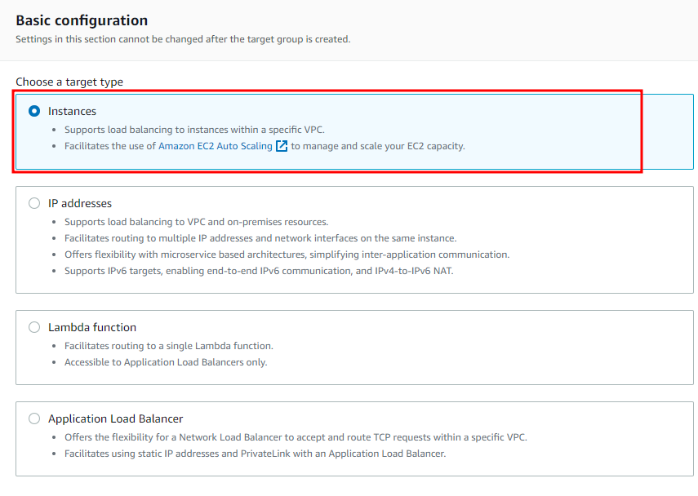Click the Lambda function option title
The image size is (698, 496).
92,327
